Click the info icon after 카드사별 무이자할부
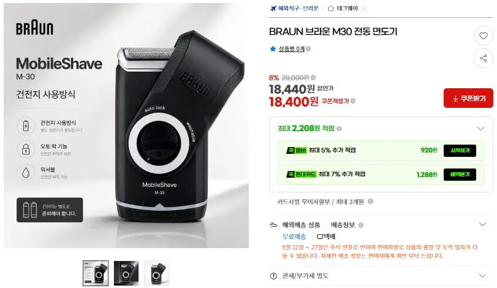The height and width of the screenshot is (288, 497). pos(370,201)
